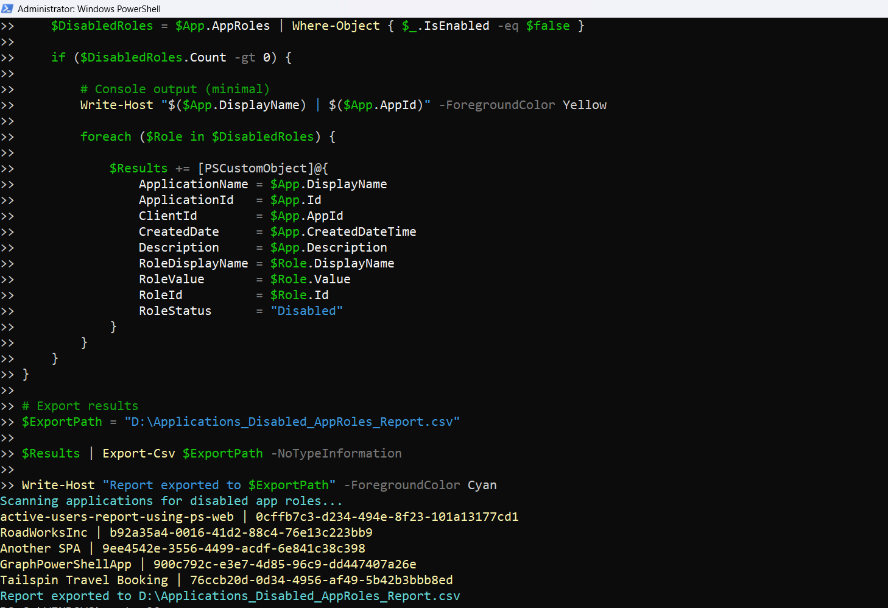The width and height of the screenshot is (888, 608).
Task: Click the Export-Csv cmdlet
Action: (138, 453)
